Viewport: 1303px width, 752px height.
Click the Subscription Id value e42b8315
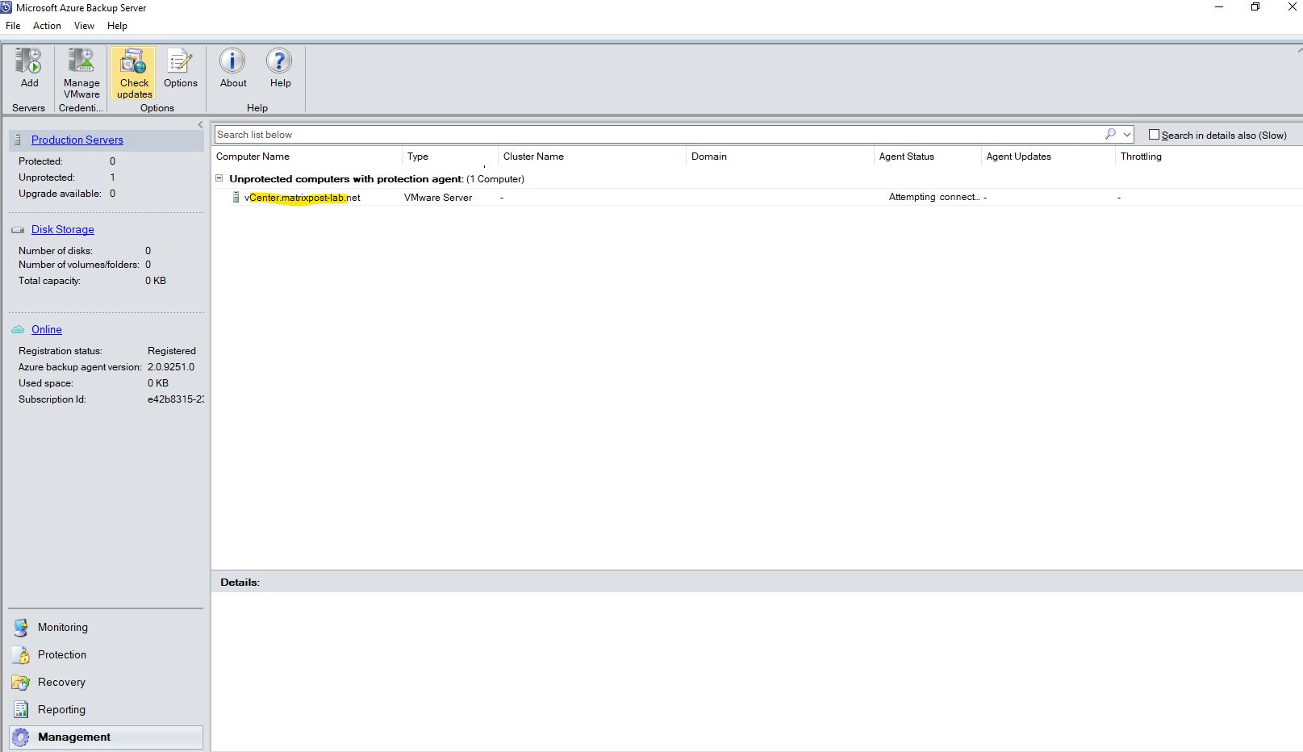pos(176,399)
